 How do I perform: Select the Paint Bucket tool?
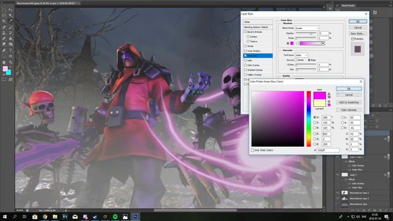(x=10, y=39)
